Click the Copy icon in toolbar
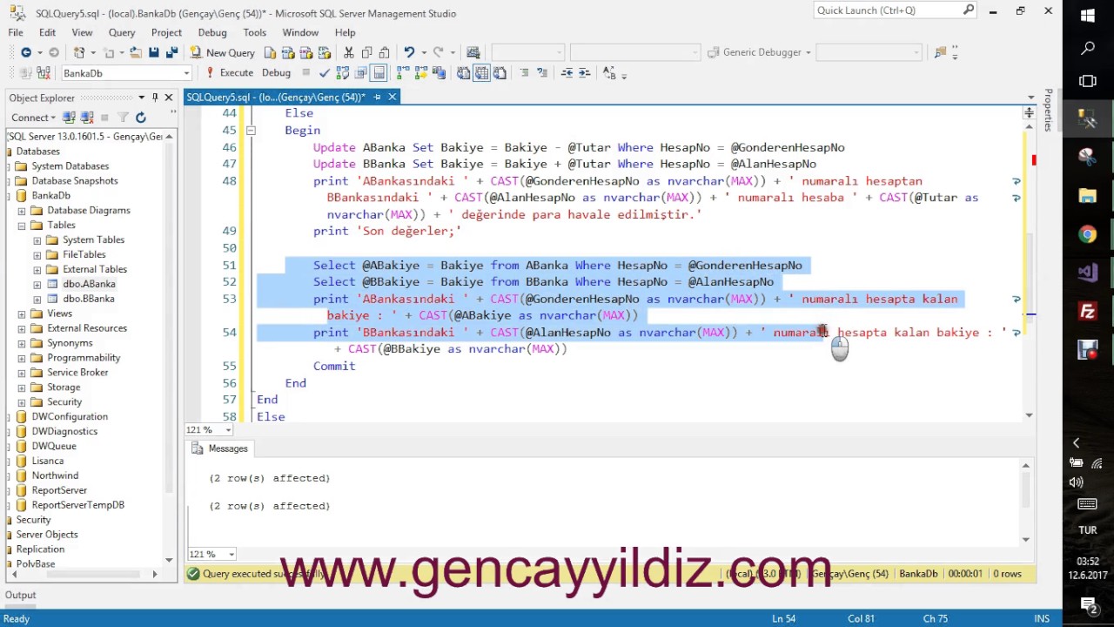1114x627 pixels. (367, 52)
